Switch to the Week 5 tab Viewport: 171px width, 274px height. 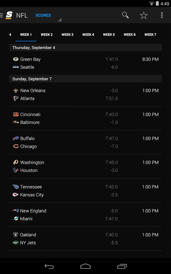point(109,35)
